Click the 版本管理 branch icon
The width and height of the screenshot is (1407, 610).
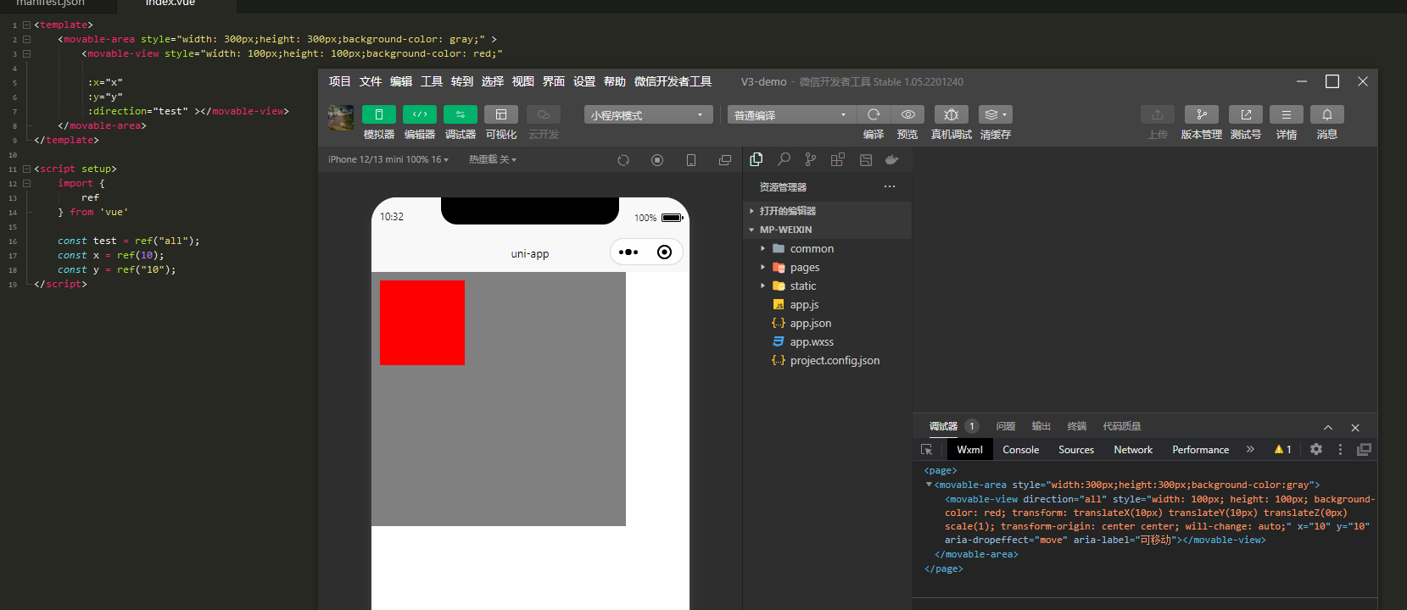[x=1201, y=114]
